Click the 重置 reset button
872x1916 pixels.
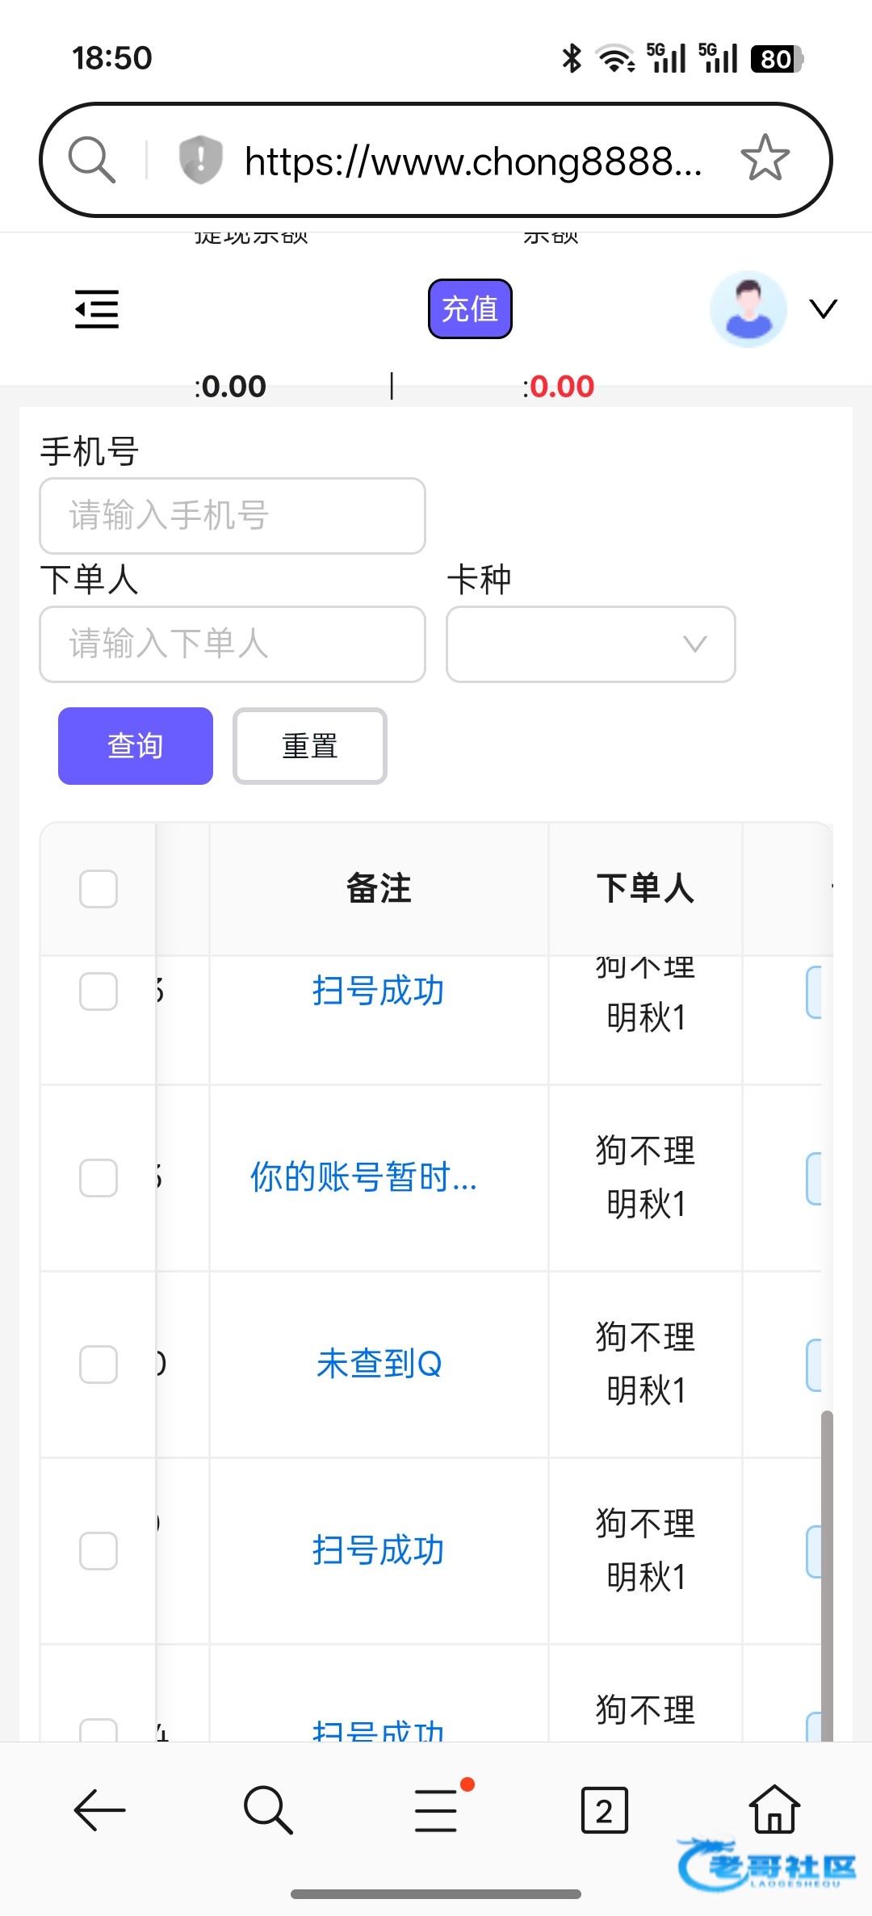pos(310,746)
